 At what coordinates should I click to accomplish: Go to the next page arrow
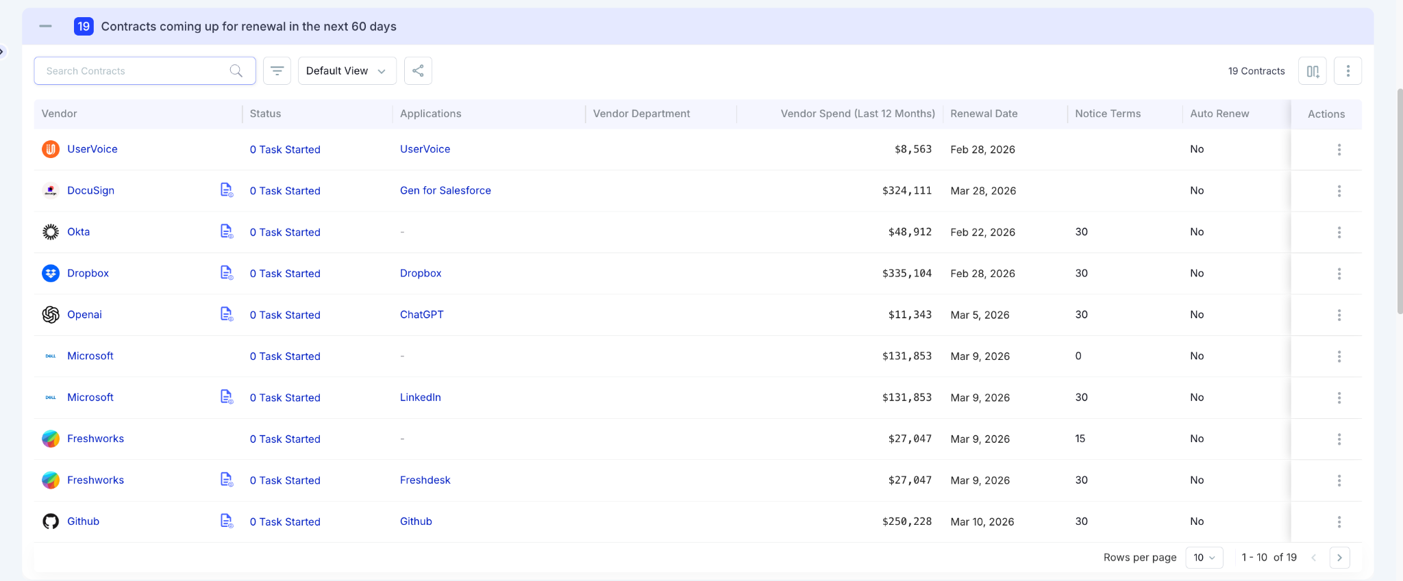(1339, 558)
